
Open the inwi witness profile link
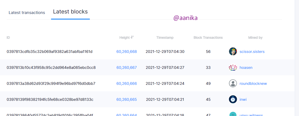coord(243,100)
